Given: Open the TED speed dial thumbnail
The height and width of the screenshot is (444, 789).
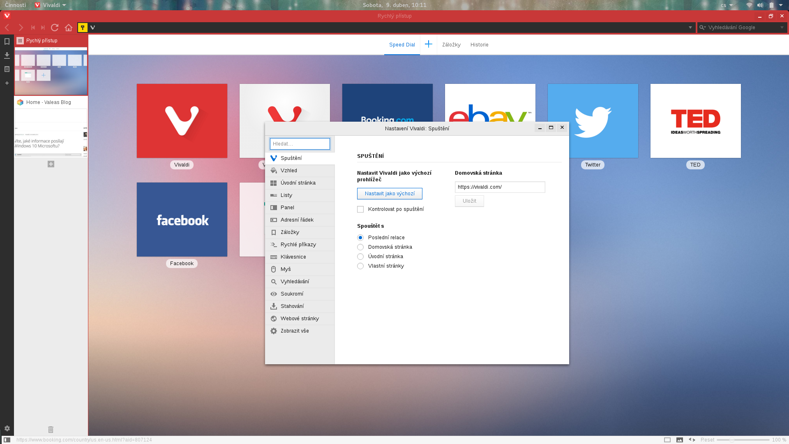Looking at the screenshot, I should click(696, 121).
